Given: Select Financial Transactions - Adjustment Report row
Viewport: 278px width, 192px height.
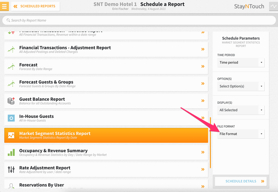Looking at the screenshot, I should point(106,50).
